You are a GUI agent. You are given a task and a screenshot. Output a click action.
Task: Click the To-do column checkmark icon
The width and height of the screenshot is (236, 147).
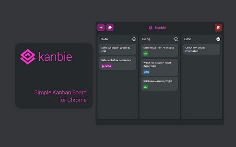click(x=134, y=39)
